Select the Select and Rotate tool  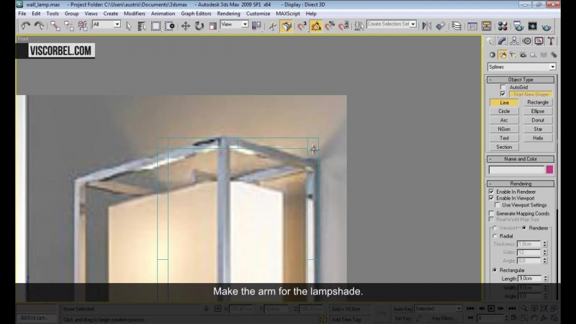point(199,25)
